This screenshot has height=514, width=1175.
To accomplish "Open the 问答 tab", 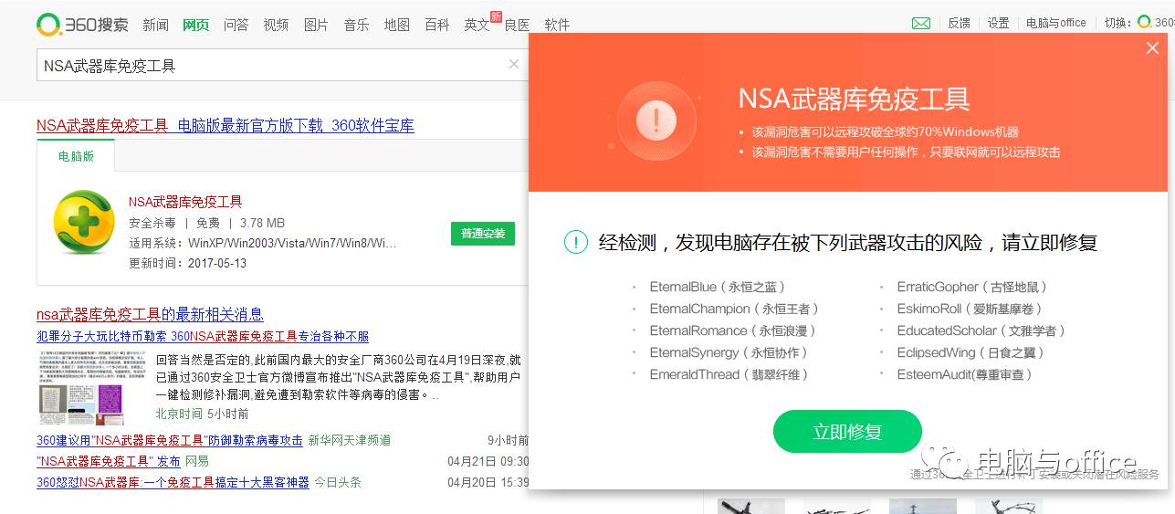I will pyautogui.click(x=236, y=25).
